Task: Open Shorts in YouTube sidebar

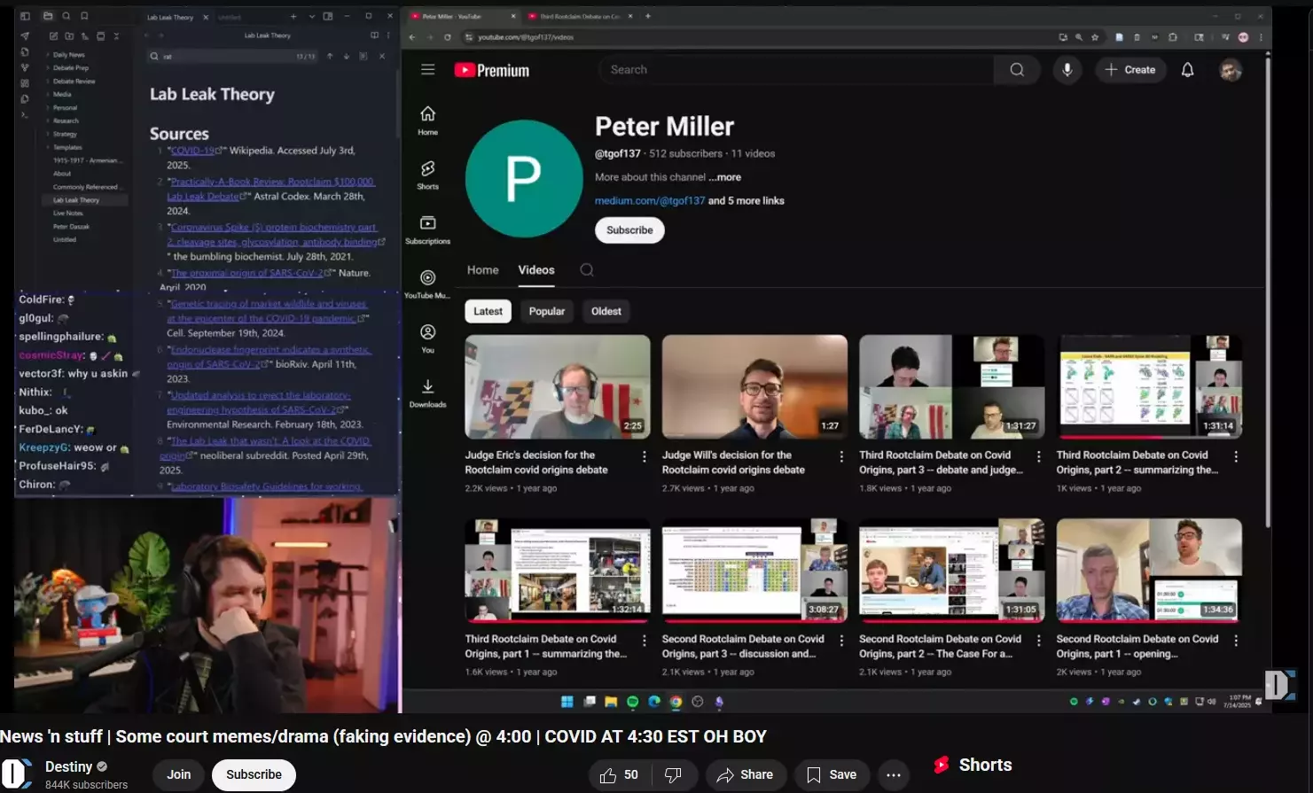Action: click(428, 175)
